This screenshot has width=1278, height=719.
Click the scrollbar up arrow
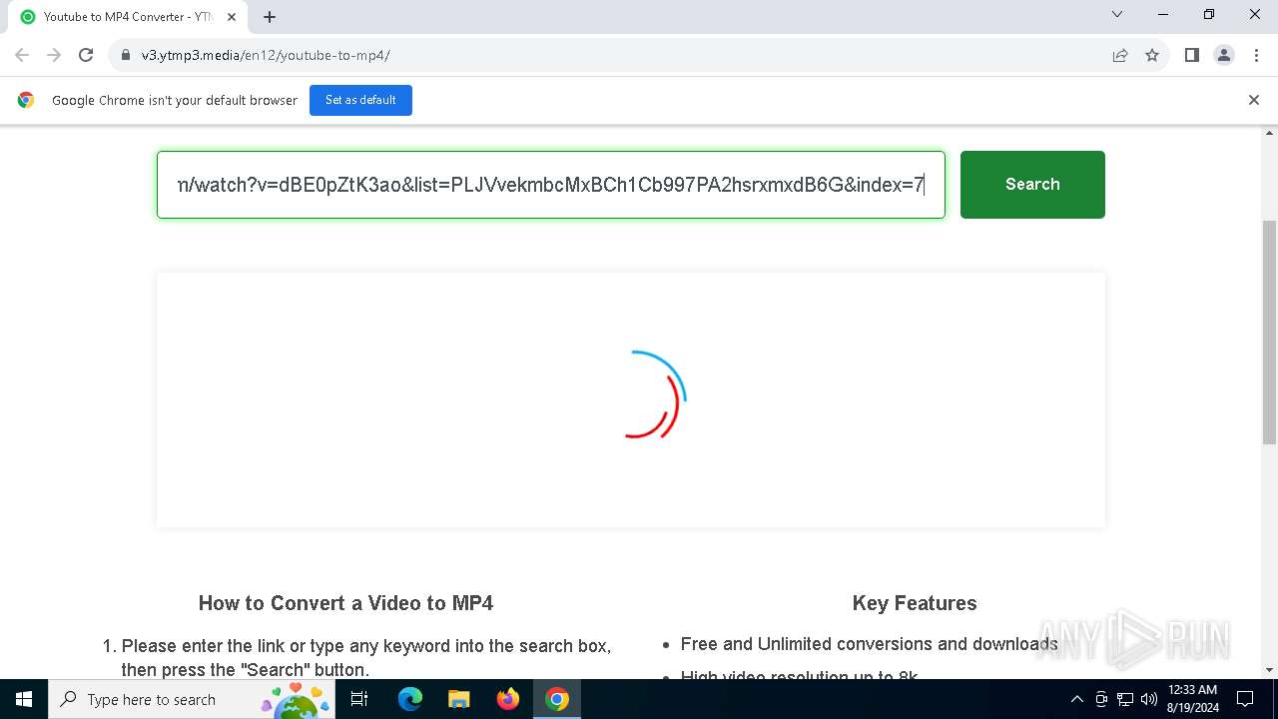1270,133
